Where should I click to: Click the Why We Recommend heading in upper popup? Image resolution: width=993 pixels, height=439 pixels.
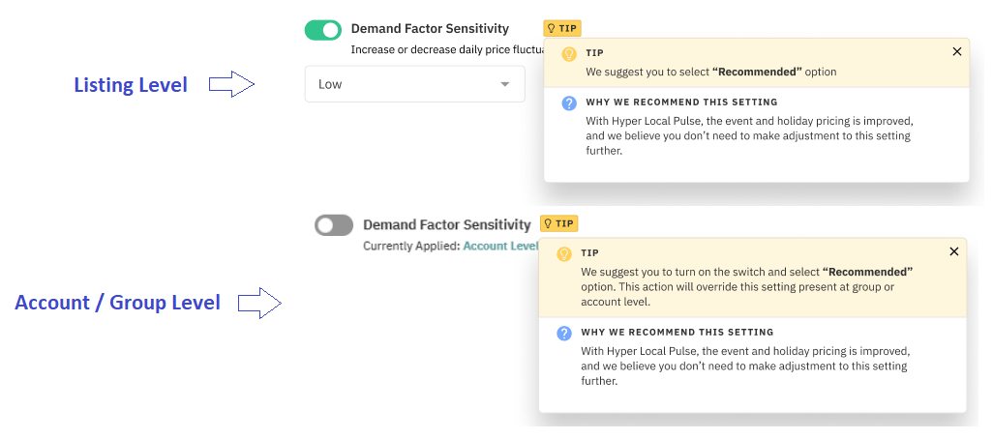pos(682,102)
